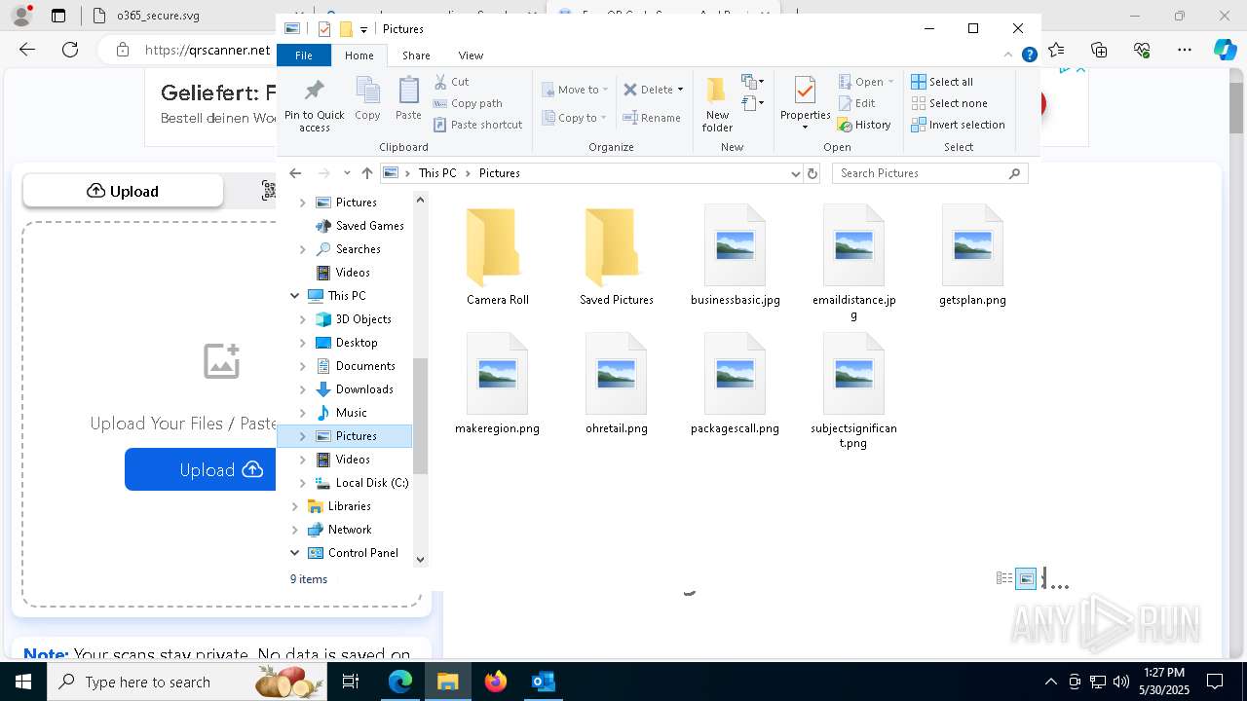The width and height of the screenshot is (1247, 701).
Task: Switch to details view layout icon
Action: coord(1004,578)
